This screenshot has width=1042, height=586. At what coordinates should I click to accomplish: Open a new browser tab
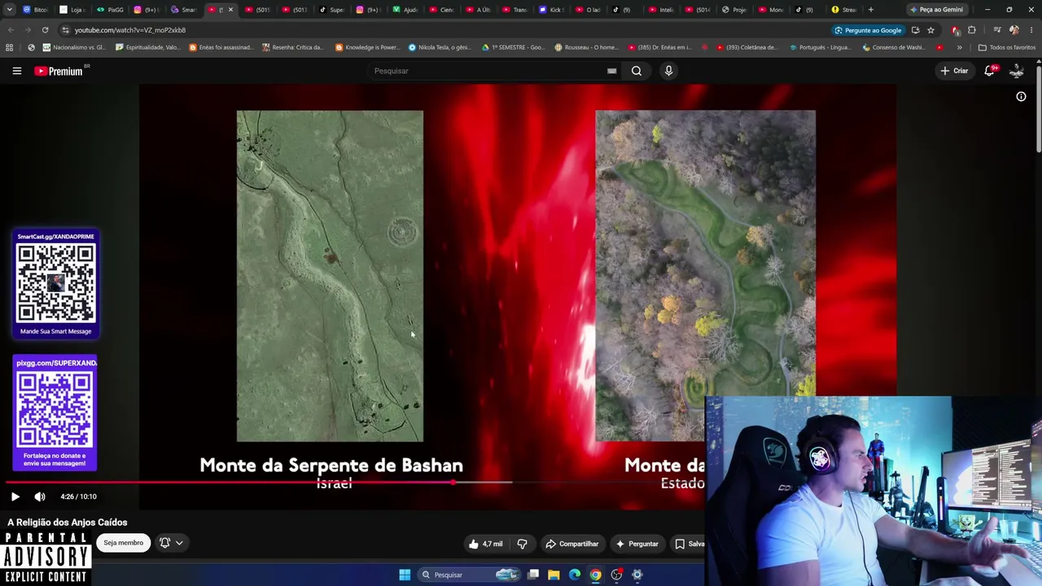pos(871,10)
